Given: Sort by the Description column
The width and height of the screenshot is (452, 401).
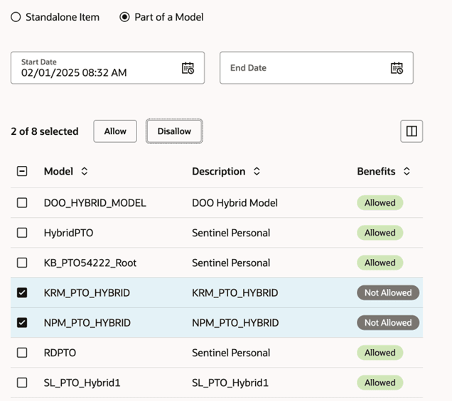Looking at the screenshot, I should pyautogui.click(x=257, y=172).
